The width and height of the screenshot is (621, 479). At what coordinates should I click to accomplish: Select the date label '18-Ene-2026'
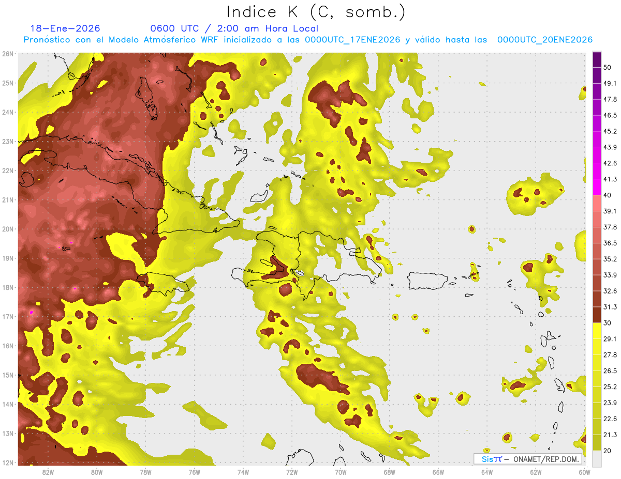point(65,28)
